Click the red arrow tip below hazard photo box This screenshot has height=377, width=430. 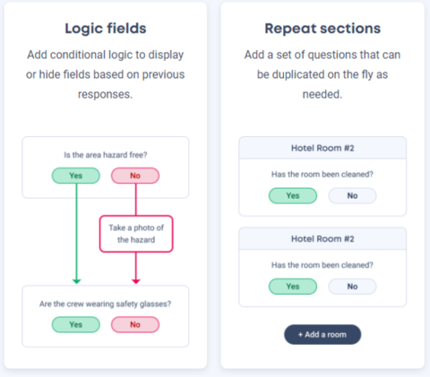[x=136, y=281]
